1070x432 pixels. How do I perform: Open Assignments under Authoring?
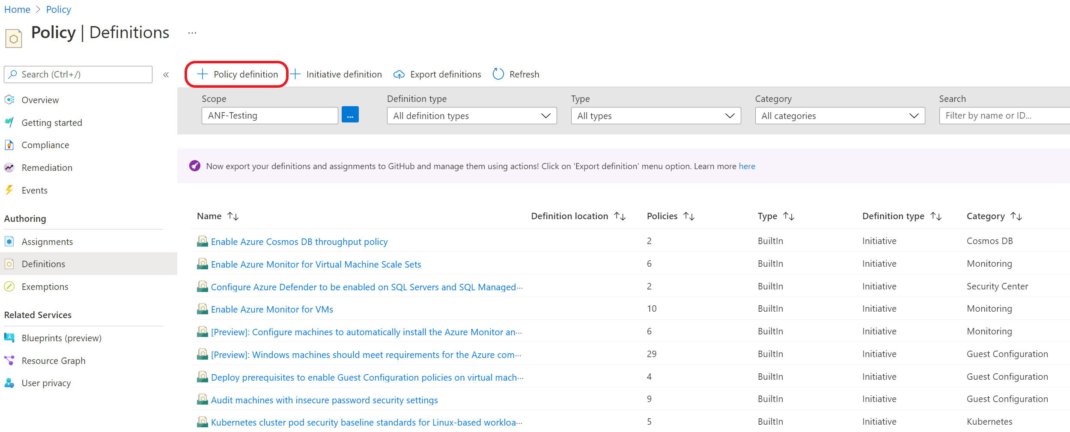coord(47,241)
